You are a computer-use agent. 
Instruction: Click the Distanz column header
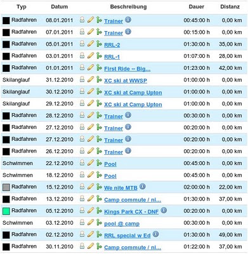point(230,7)
